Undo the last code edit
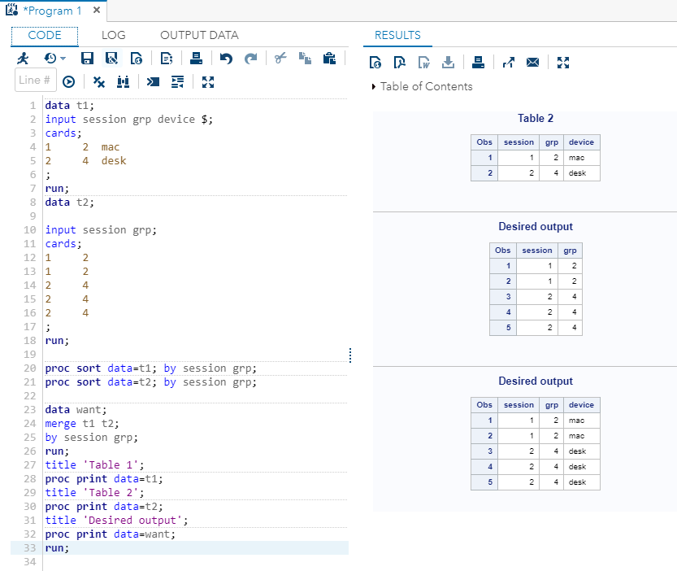Screen dimensions: 677x571 tap(227, 59)
